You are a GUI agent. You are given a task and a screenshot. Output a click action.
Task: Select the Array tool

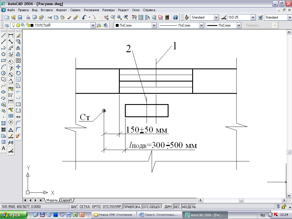coord(18,60)
